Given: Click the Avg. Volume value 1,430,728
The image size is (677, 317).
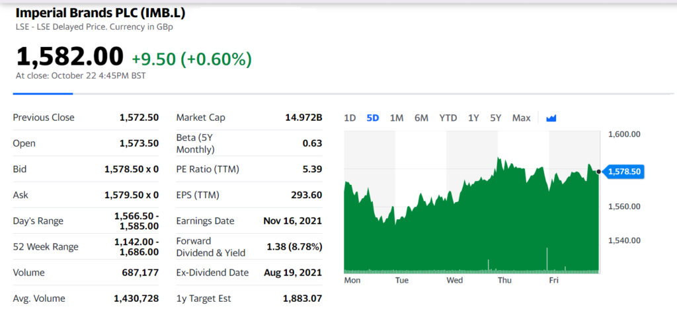Looking at the screenshot, I should pos(136,299).
